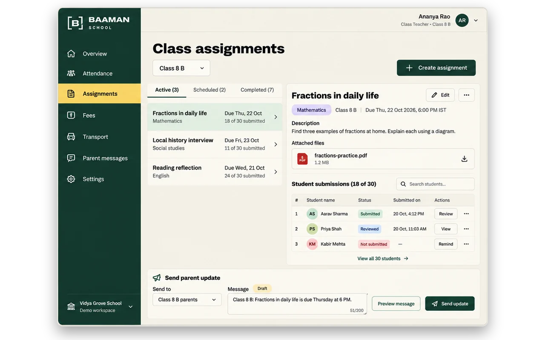Click into the parent update message box
545x340 pixels.
tap(297, 304)
